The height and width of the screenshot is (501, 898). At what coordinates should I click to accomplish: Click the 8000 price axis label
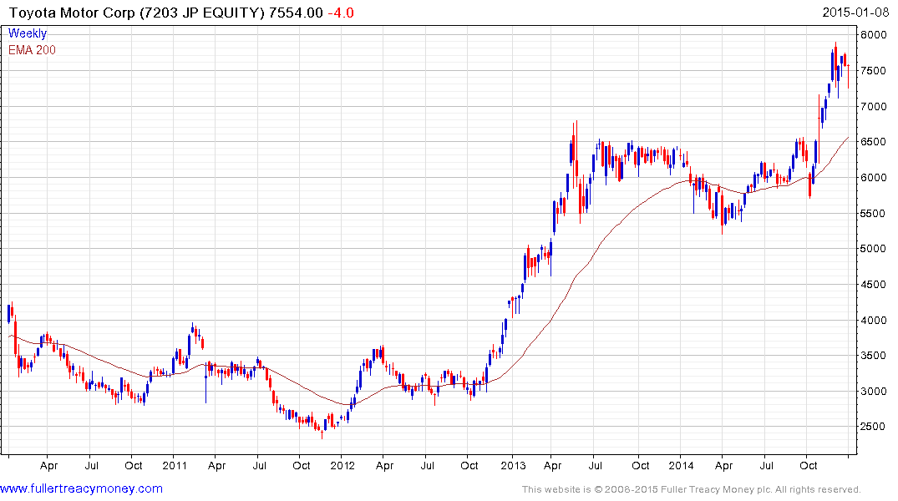[x=874, y=35]
